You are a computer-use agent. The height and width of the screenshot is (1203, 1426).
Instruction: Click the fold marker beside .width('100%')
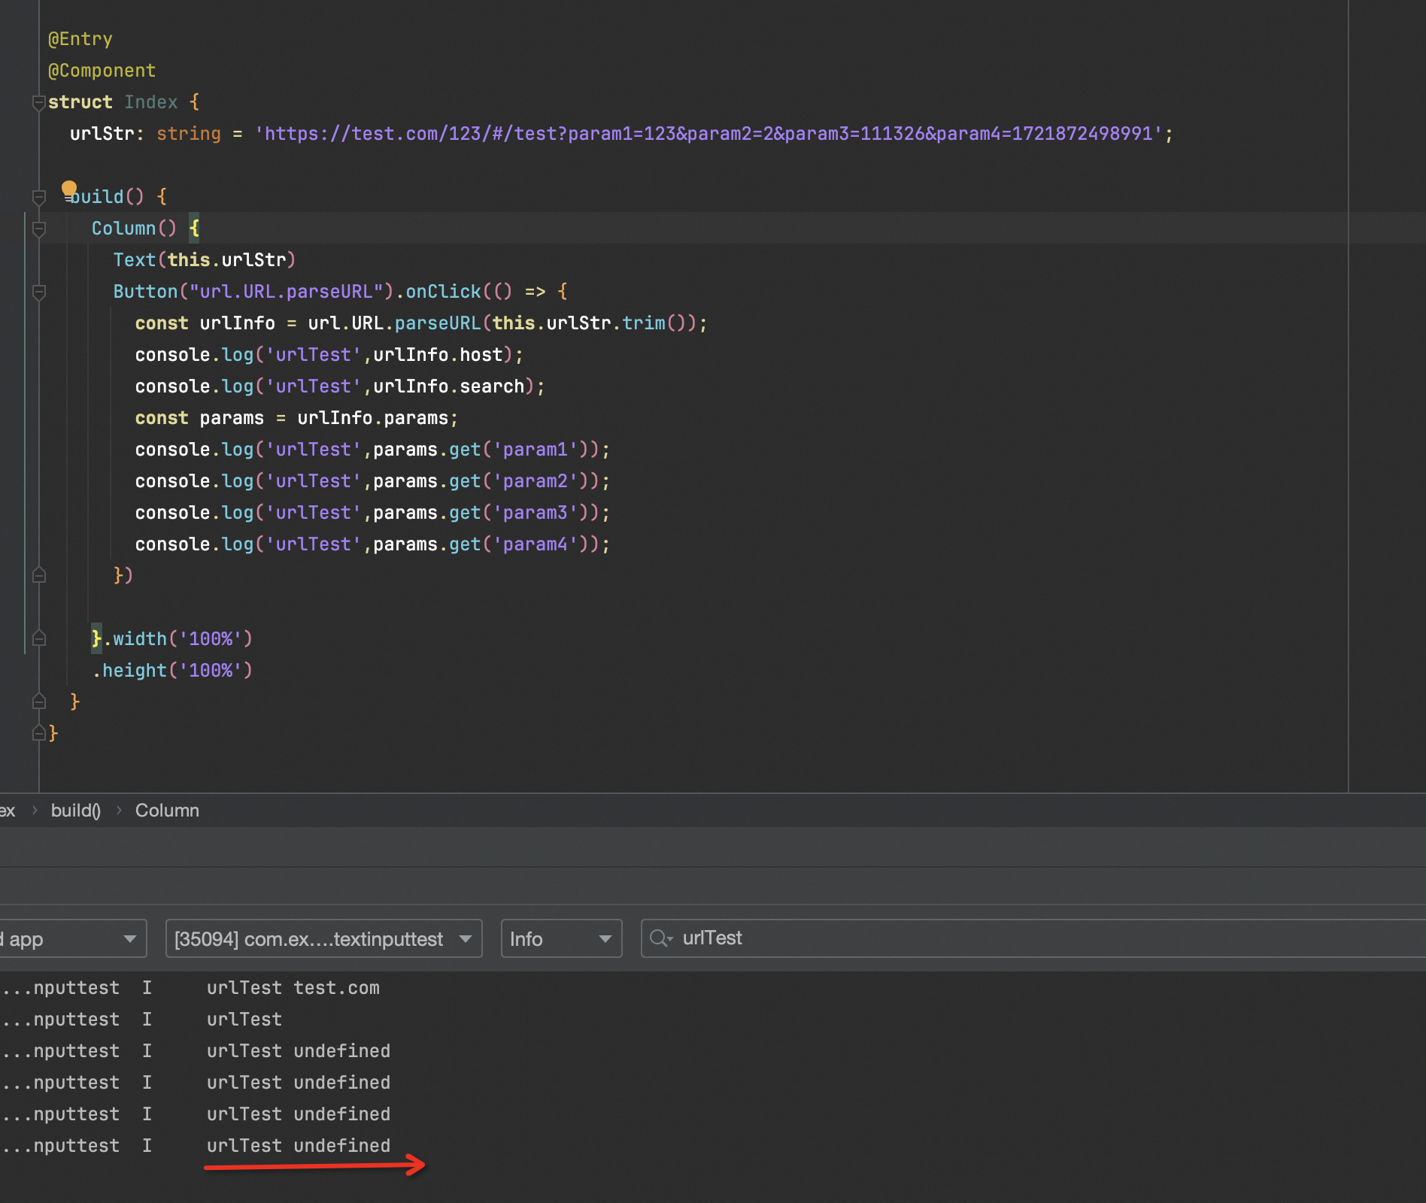(x=39, y=638)
